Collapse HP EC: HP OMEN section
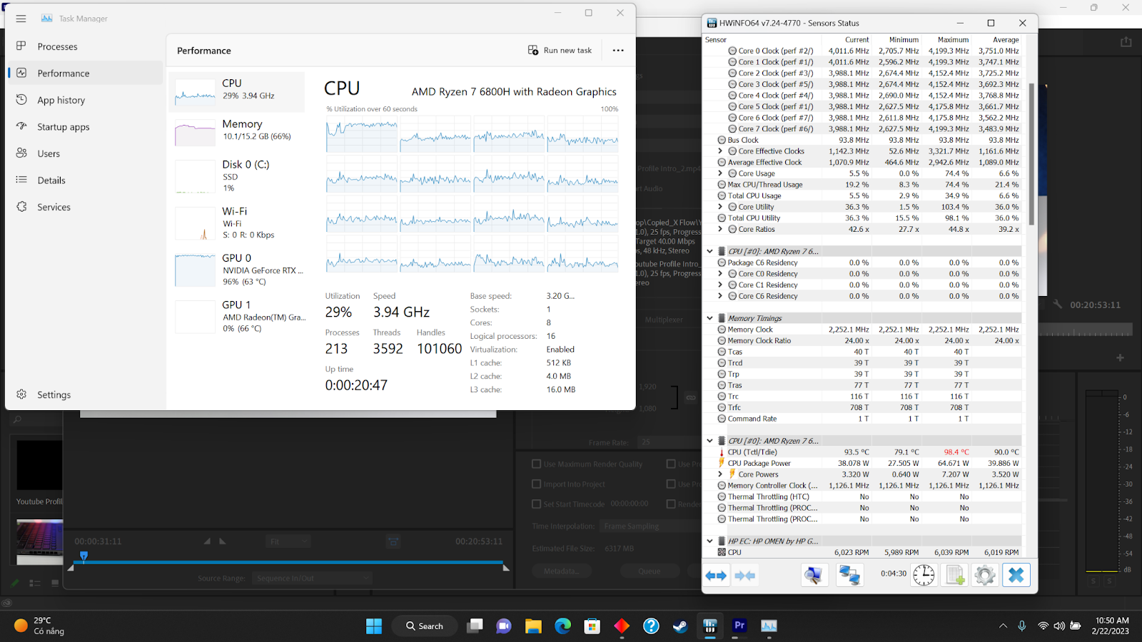This screenshot has width=1142, height=642. tap(709, 541)
